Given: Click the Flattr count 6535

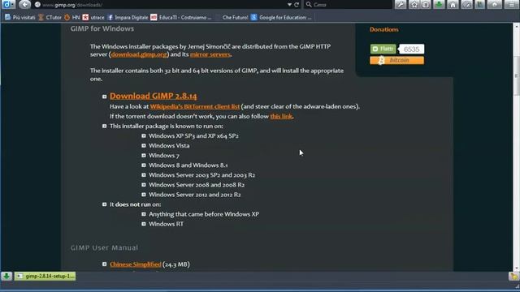Looking at the screenshot, I should point(411,49).
